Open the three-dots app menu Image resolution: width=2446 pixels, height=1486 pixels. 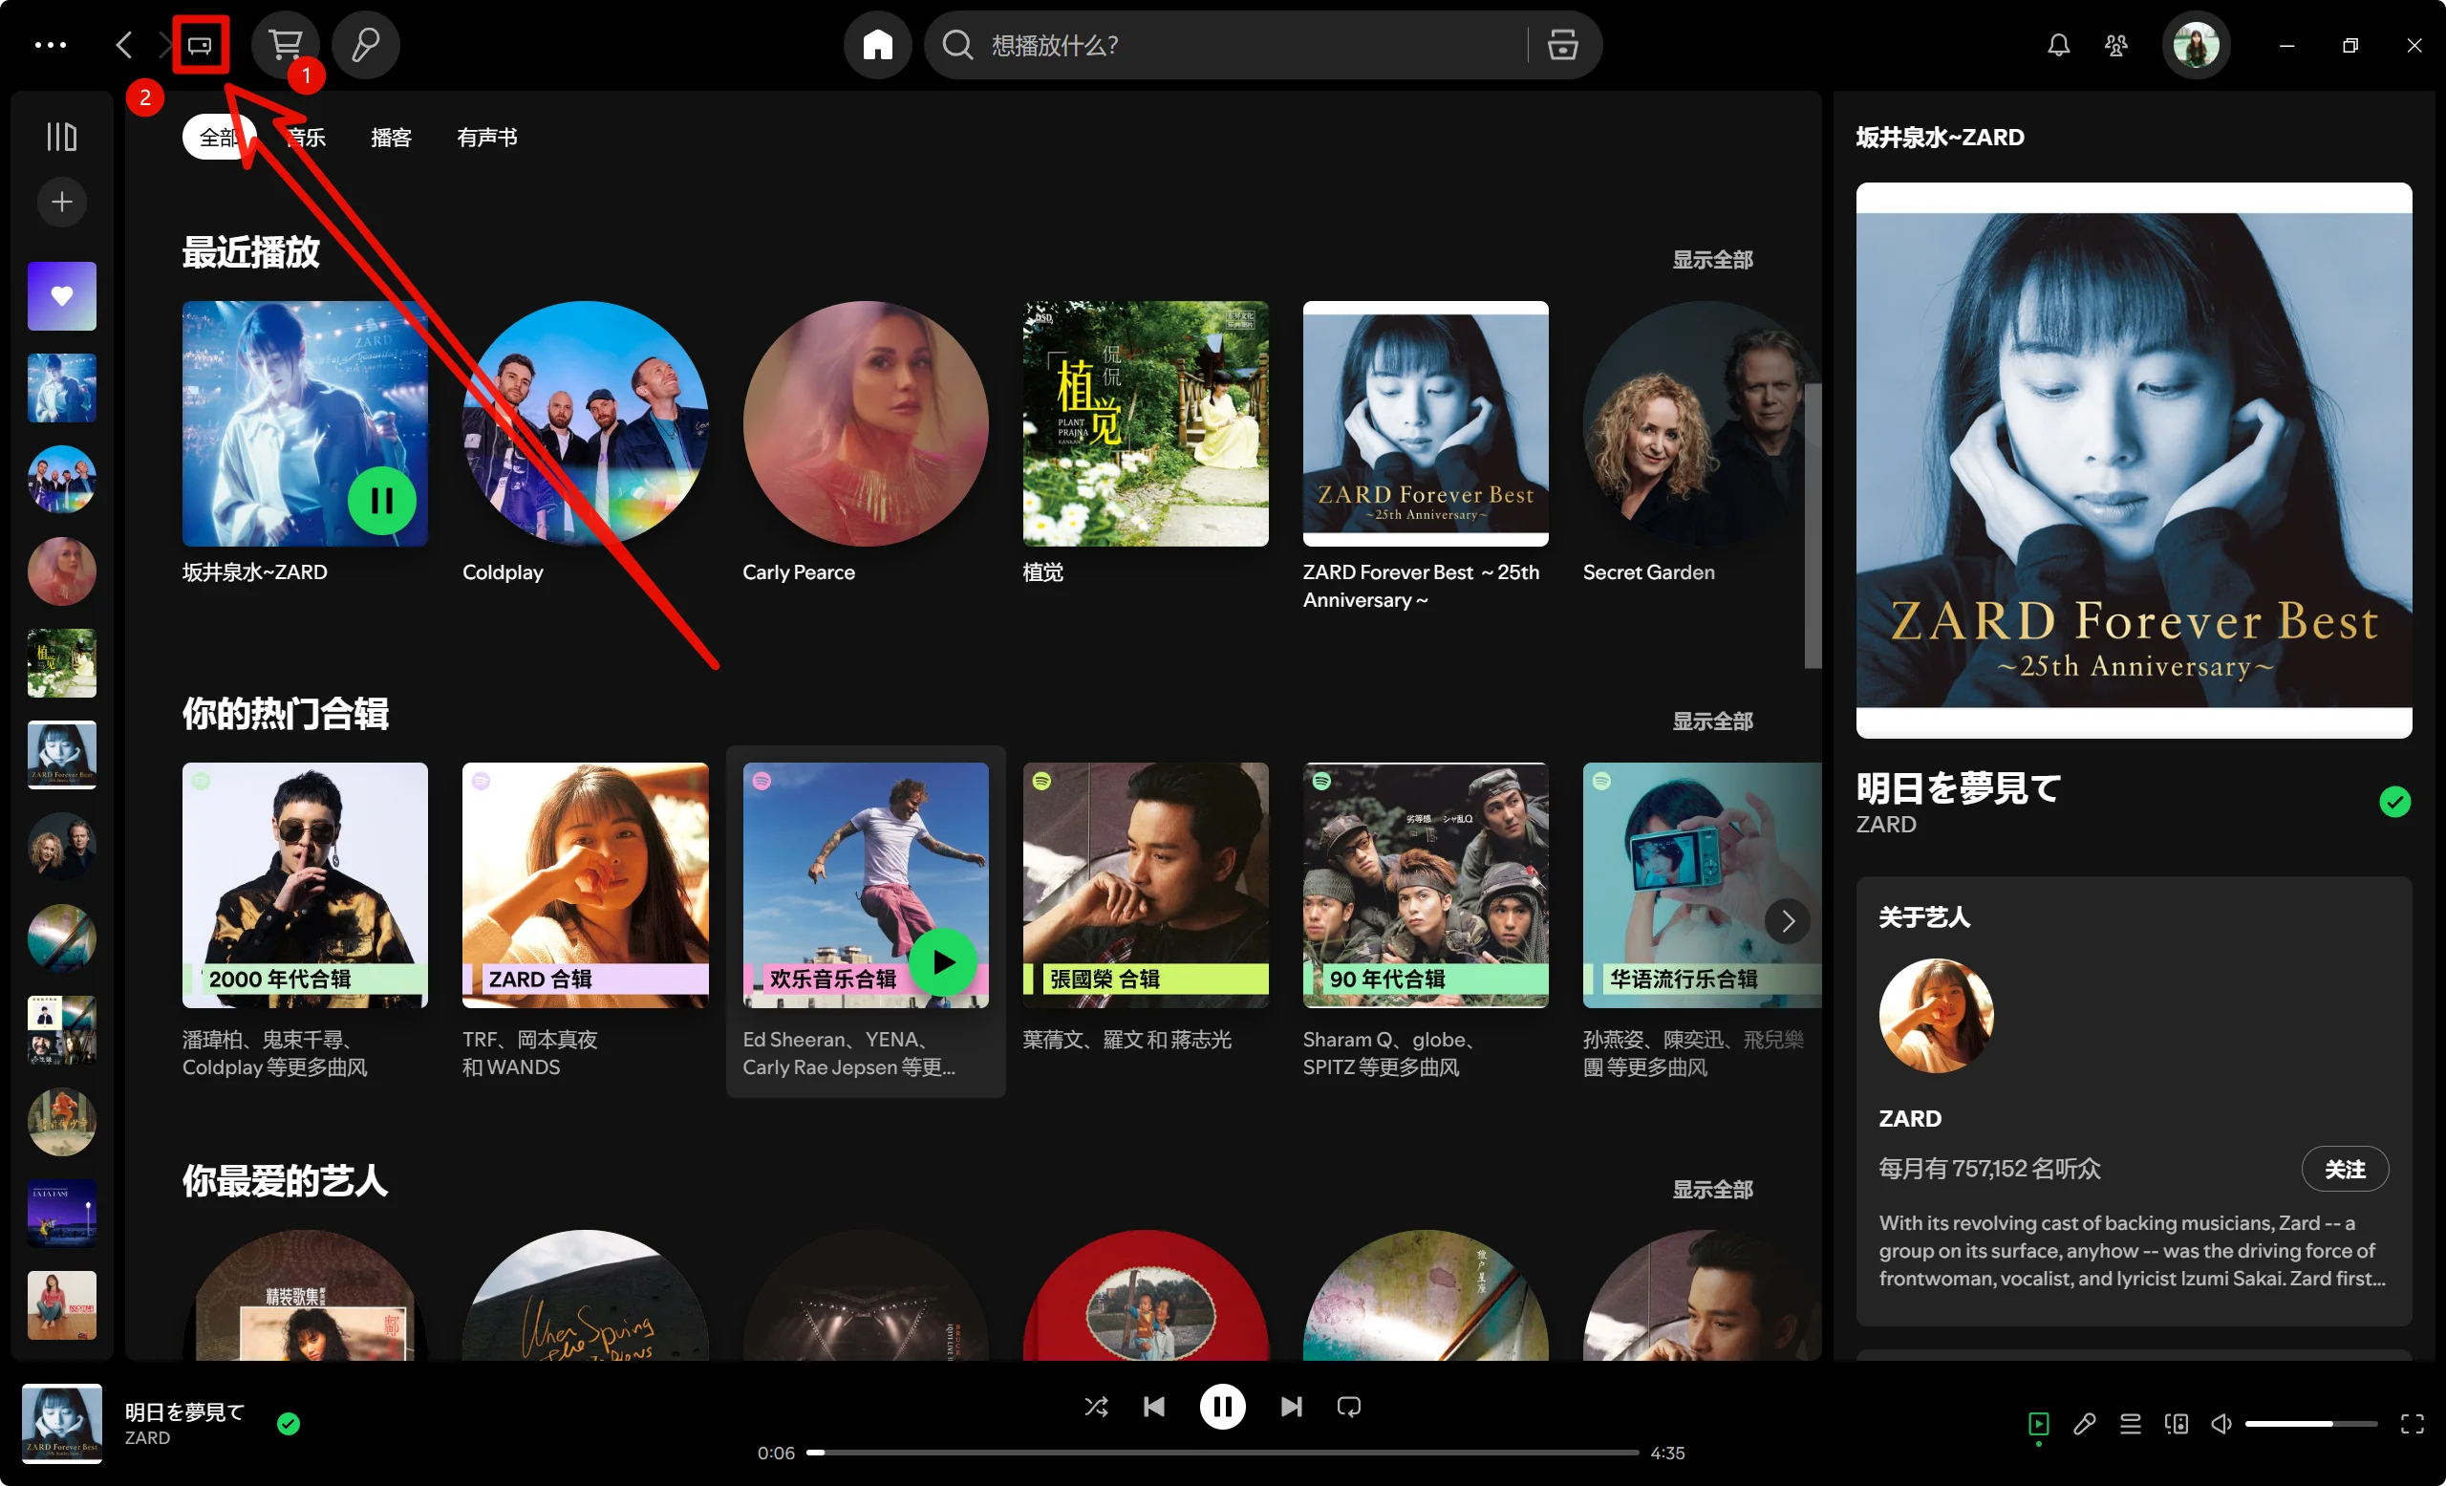click(51, 45)
